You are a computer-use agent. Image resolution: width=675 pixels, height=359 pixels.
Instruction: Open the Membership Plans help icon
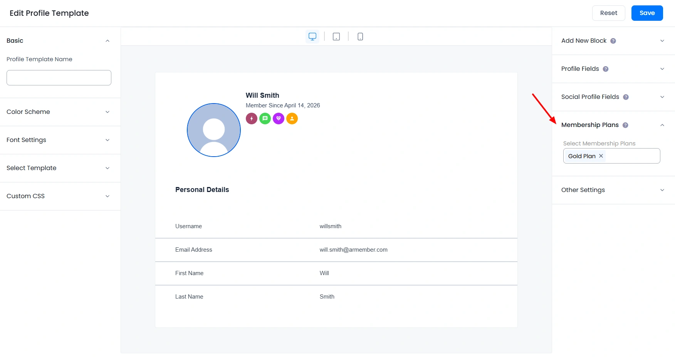625,125
